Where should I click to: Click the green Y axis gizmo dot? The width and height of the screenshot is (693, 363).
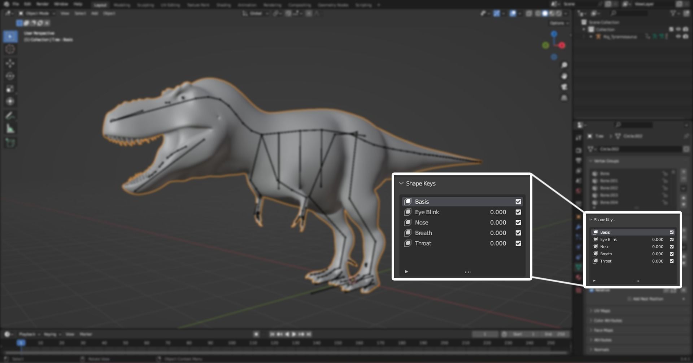546,45
